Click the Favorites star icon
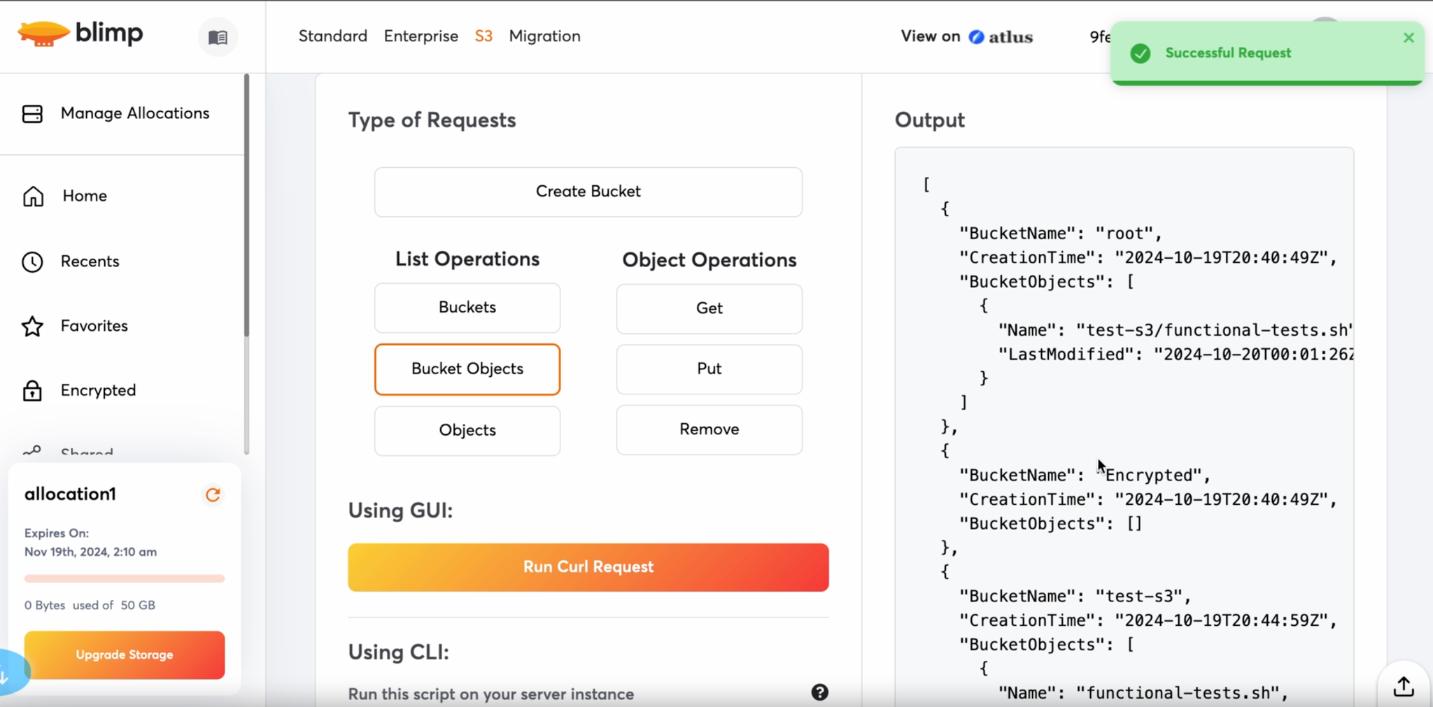Image resolution: width=1433 pixels, height=707 pixels. pyautogui.click(x=32, y=327)
